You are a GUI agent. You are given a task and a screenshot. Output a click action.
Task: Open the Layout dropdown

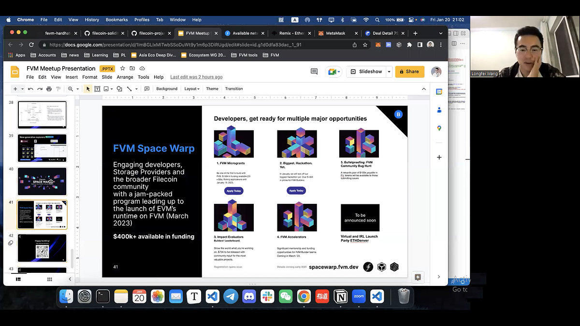coord(191,89)
